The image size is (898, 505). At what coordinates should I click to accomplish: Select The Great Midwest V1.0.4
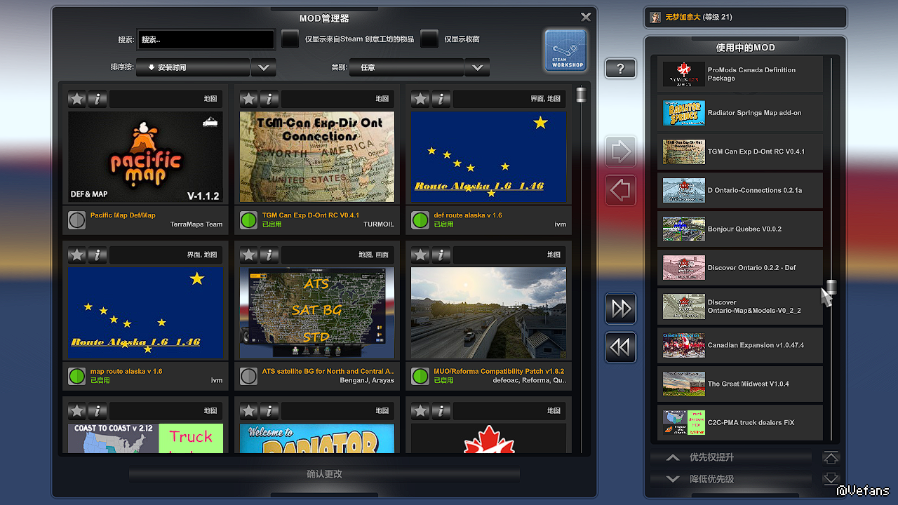[740, 384]
